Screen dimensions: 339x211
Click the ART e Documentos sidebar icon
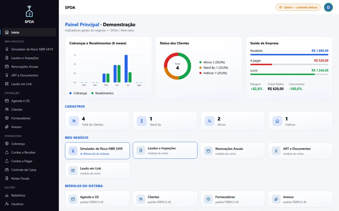(x=7, y=75)
